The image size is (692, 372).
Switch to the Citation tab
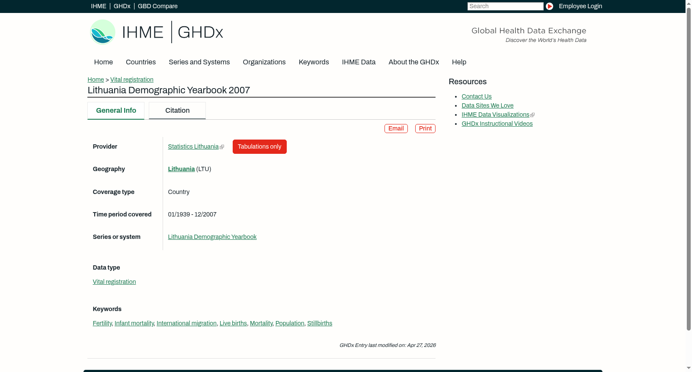[x=177, y=111]
